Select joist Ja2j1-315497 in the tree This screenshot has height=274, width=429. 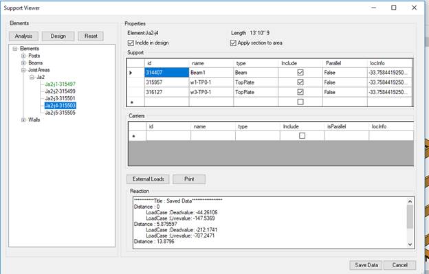tap(60, 84)
